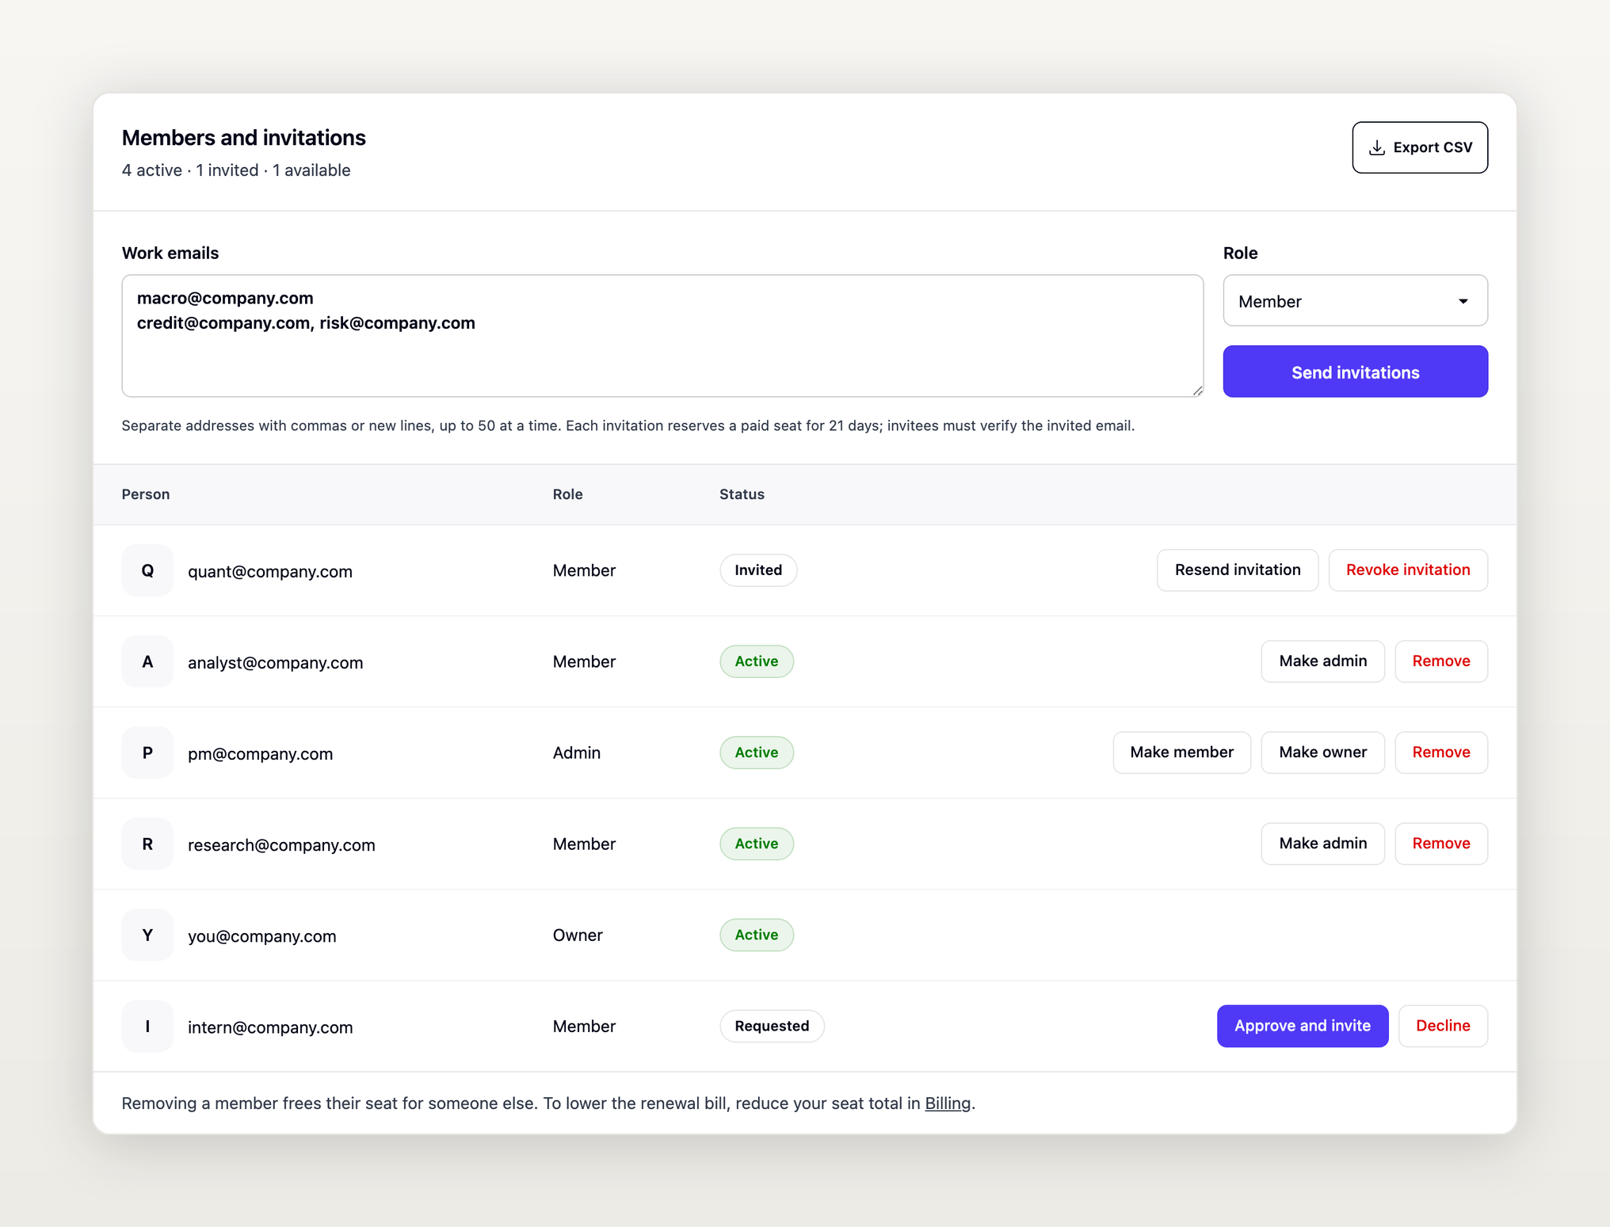Make analyst@company.com an admin
Viewport: 1610px width, 1227px height.
pyautogui.click(x=1322, y=661)
